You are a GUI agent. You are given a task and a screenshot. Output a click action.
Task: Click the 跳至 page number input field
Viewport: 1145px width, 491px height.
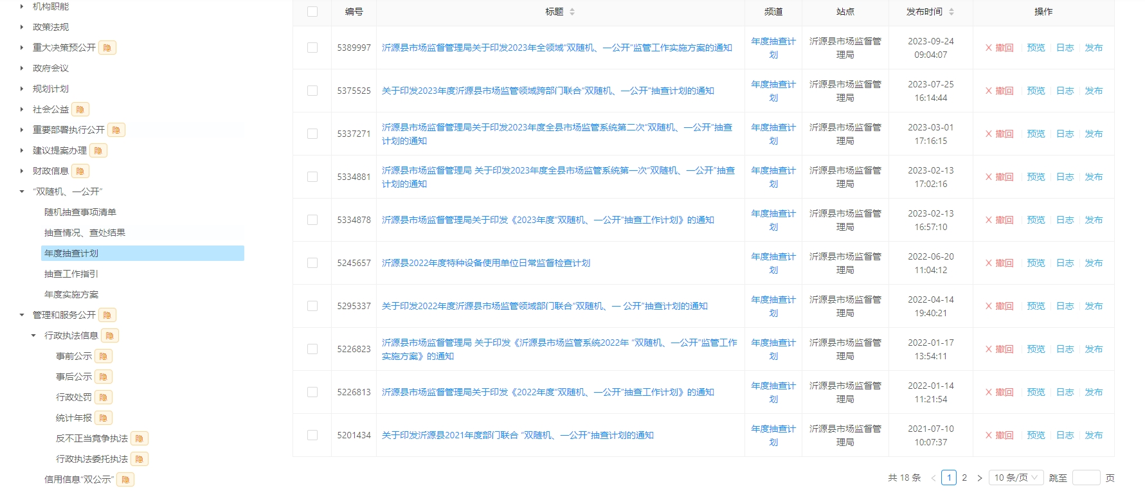tap(1086, 478)
